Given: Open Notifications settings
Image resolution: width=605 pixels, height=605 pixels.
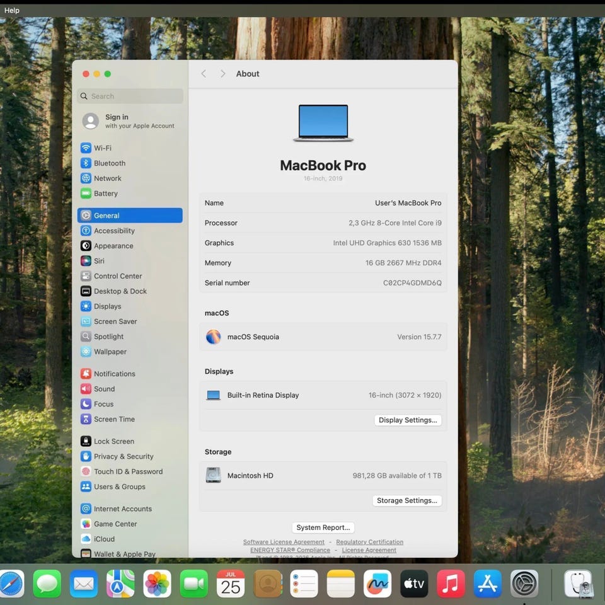Looking at the screenshot, I should [130, 374].
